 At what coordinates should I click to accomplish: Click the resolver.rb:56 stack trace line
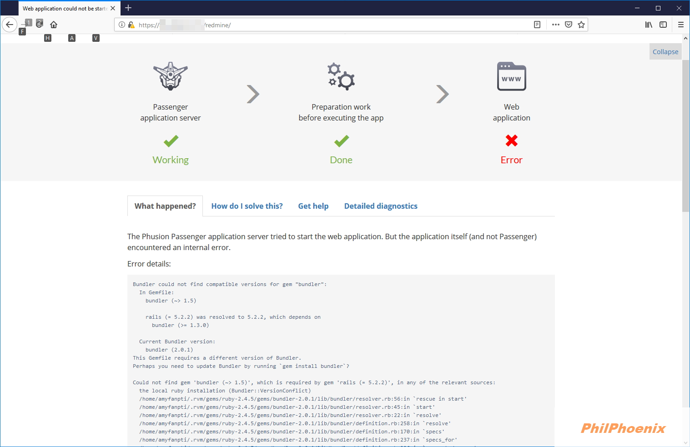point(303,399)
